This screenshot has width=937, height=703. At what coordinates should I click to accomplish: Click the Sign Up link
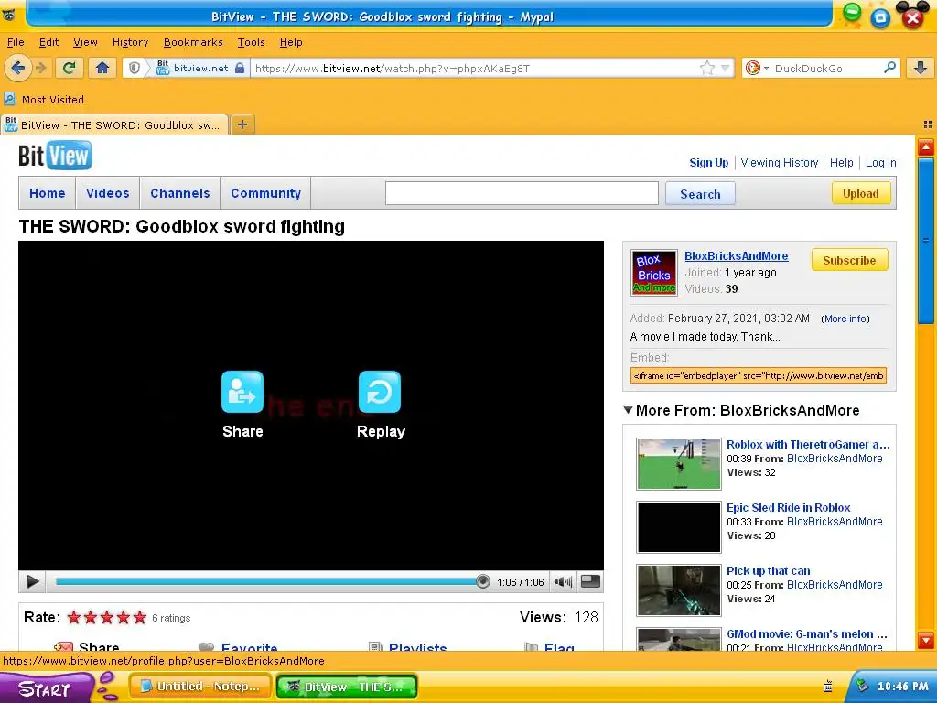(709, 163)
